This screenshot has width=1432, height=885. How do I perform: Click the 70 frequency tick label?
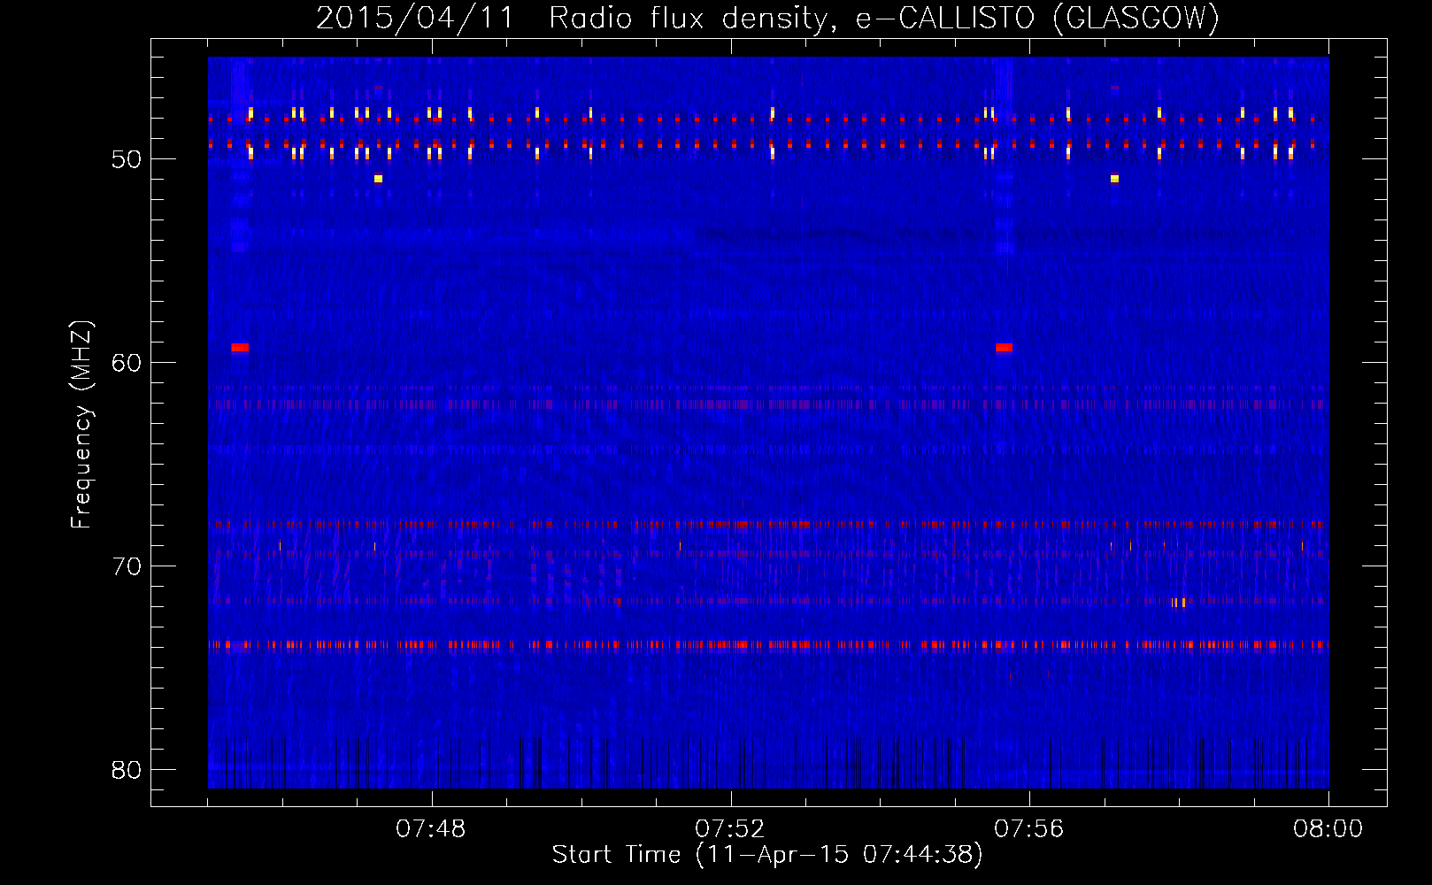(127, 566)
